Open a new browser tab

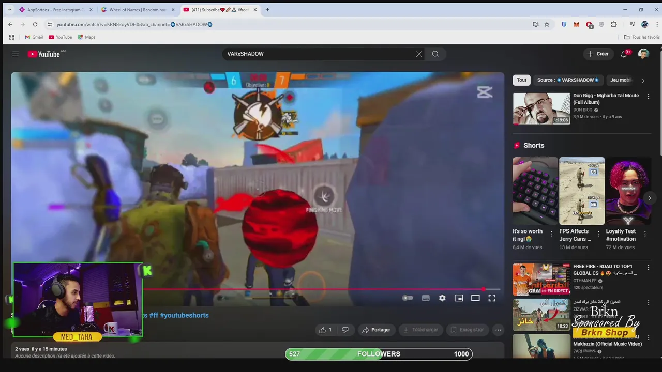pyautogui.click(x=267, y=10)
